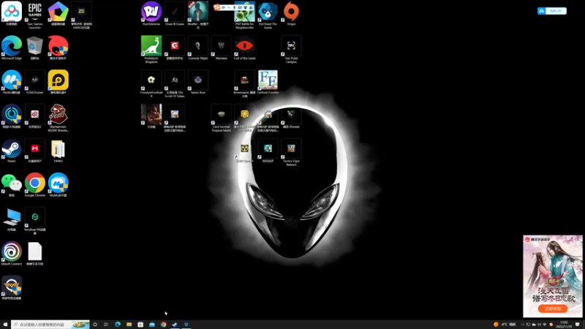Launch the Evil Dead The Game shortcut
585x329 pixels.
point(268,15)
